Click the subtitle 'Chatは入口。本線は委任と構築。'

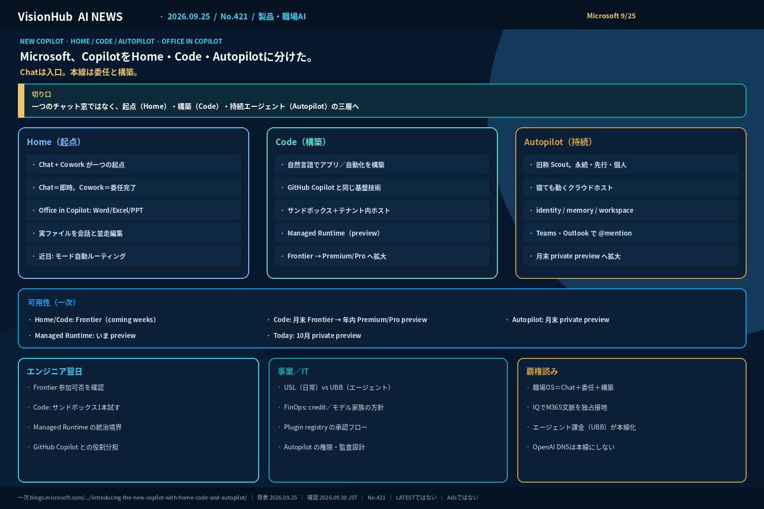[x=80, y=72]
